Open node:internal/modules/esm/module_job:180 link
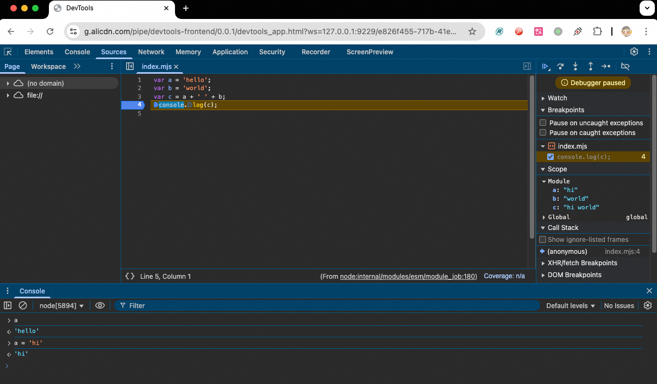Image resolution: width=657 pixels, height=384 pixels. [x=408, y=276]
